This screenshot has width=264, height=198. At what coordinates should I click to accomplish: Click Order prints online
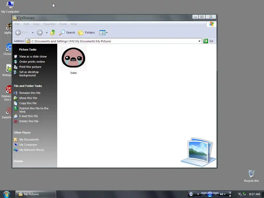pos(32,62)
